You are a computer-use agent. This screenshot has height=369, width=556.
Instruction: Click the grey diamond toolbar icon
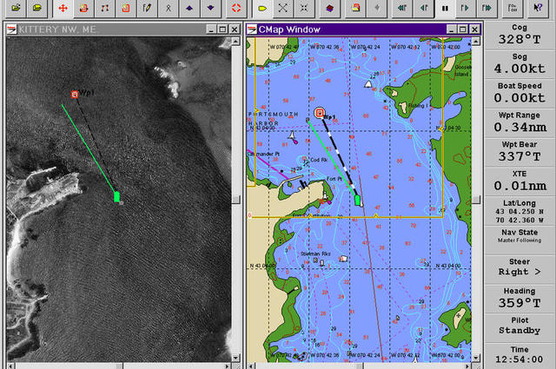377,8
